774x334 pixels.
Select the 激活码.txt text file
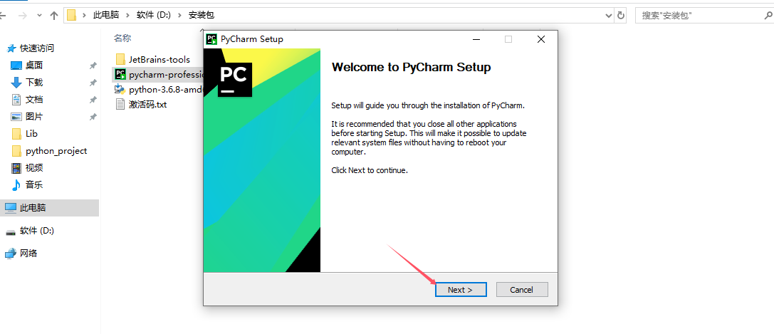[x=147, y=105]
